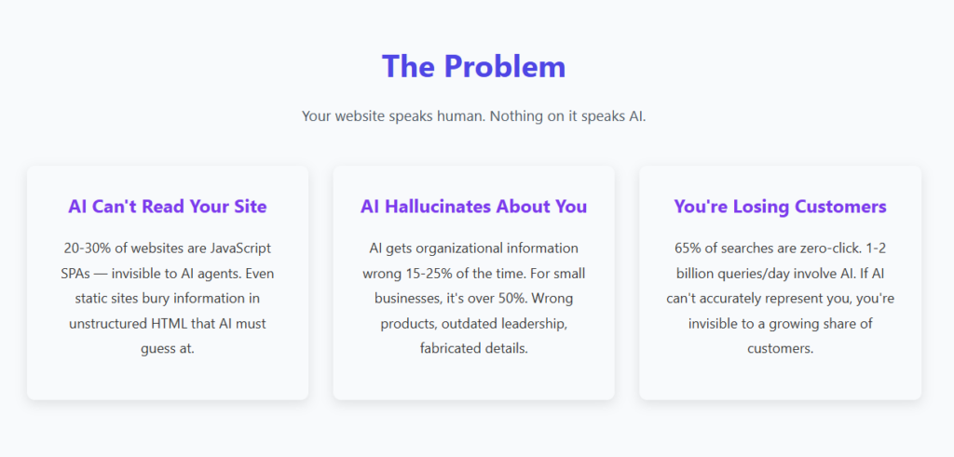Select the "You're Losing Customers" heading

tap(780, 207)
